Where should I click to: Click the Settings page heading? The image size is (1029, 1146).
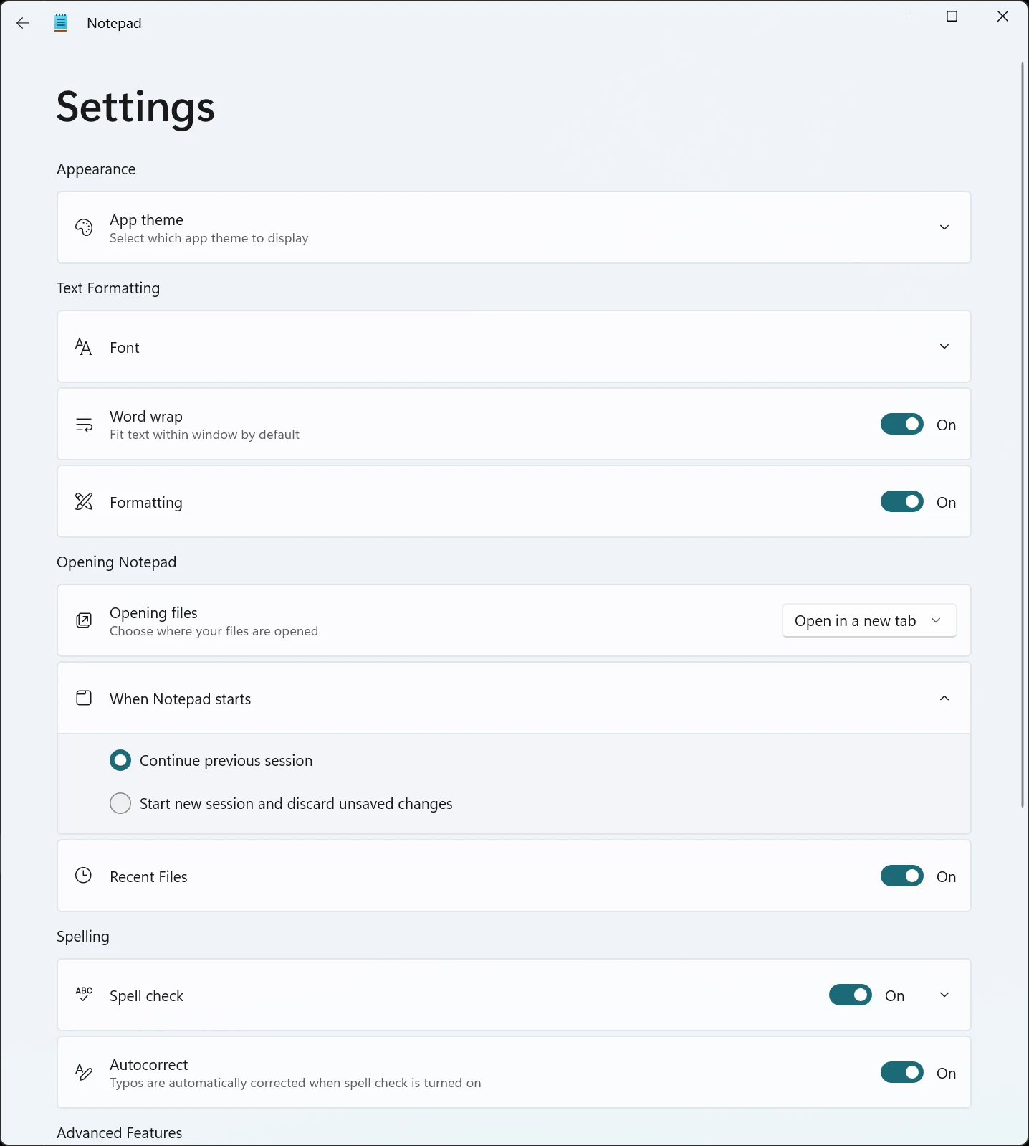pyautogui.click(x=135, y=108)
